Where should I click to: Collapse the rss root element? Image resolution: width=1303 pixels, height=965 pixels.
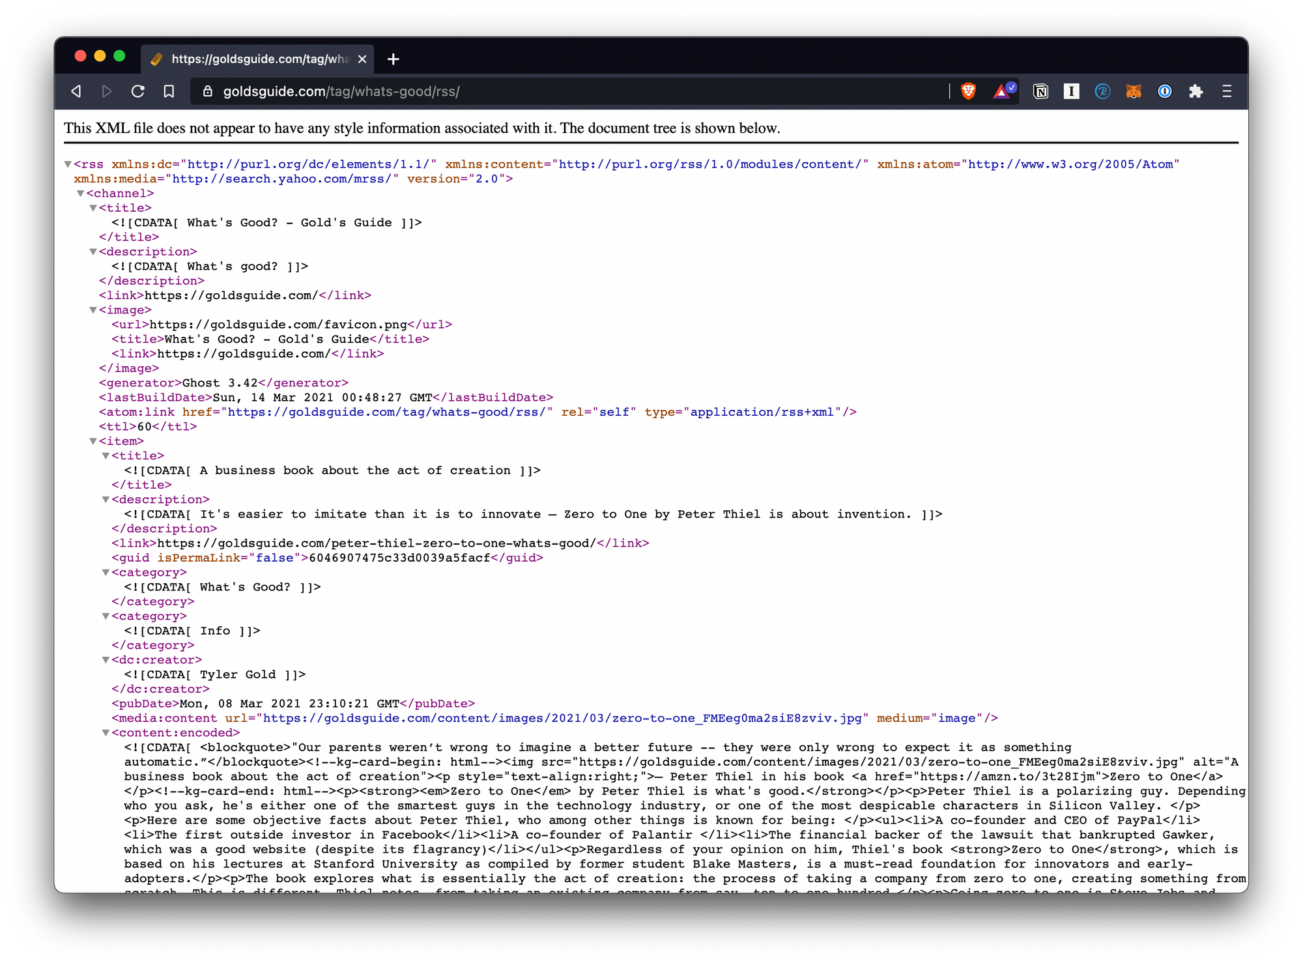pyautogui.click(x=68, y=164)
